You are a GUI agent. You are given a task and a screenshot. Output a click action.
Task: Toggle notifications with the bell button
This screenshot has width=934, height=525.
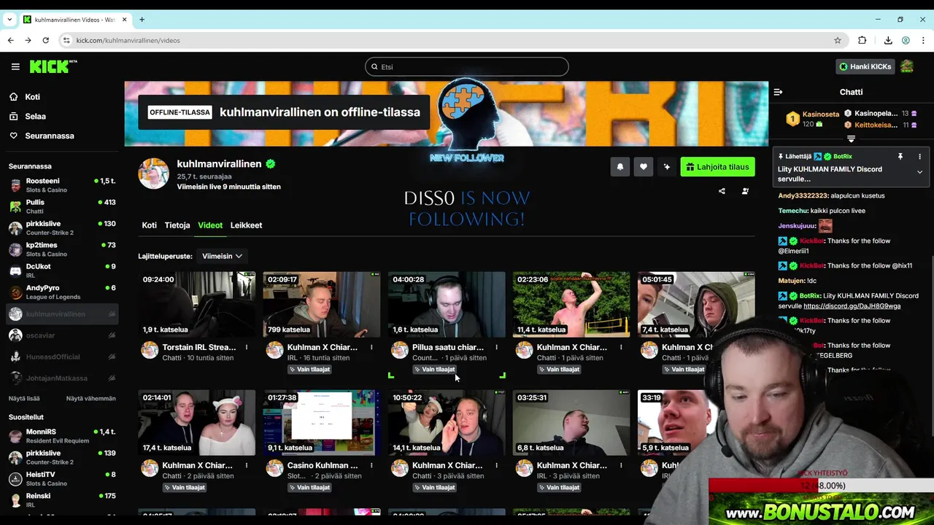(x=620, y=167)
